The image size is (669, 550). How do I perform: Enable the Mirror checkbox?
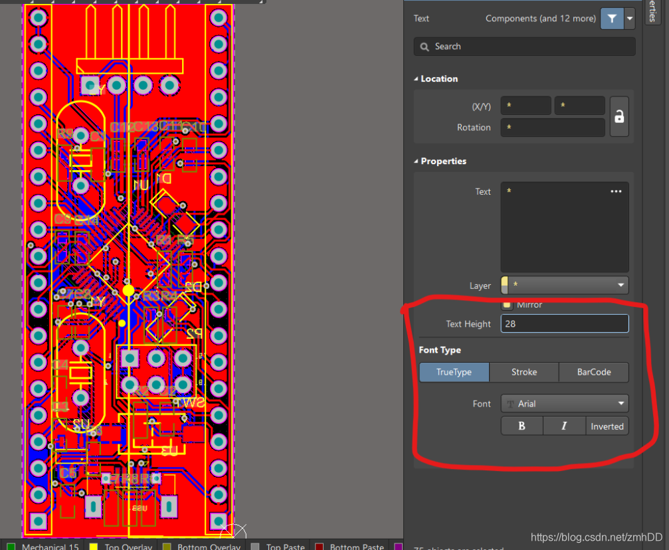tap(508, 305)
